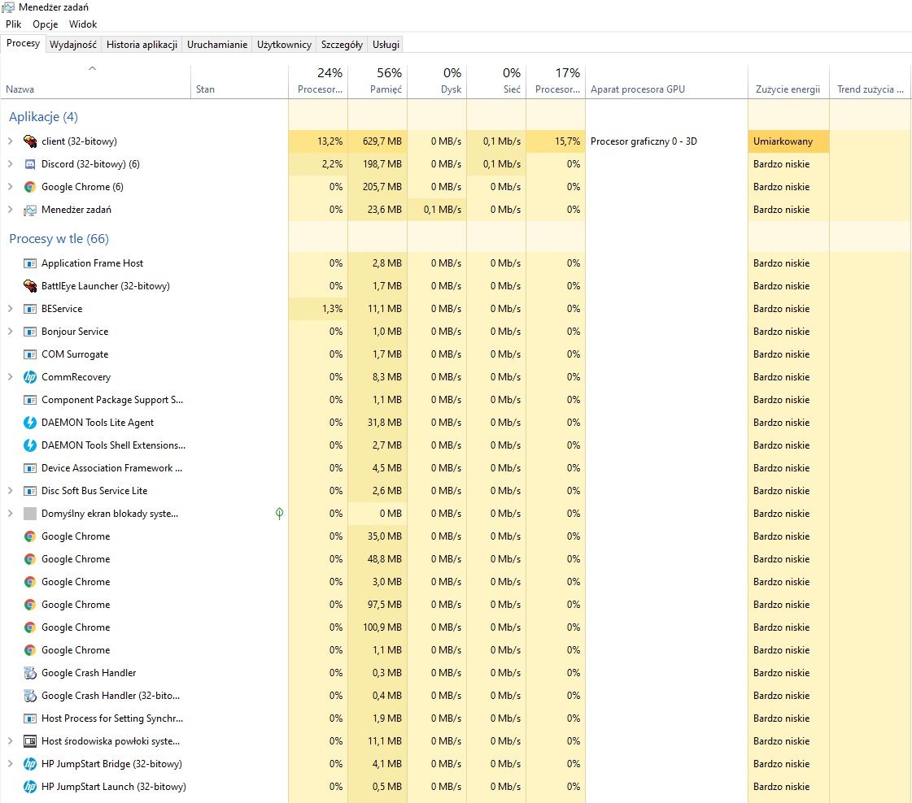
Task: Click the HP CommRecovery icon
Action: pyautogui.click(x=29, y=377)
